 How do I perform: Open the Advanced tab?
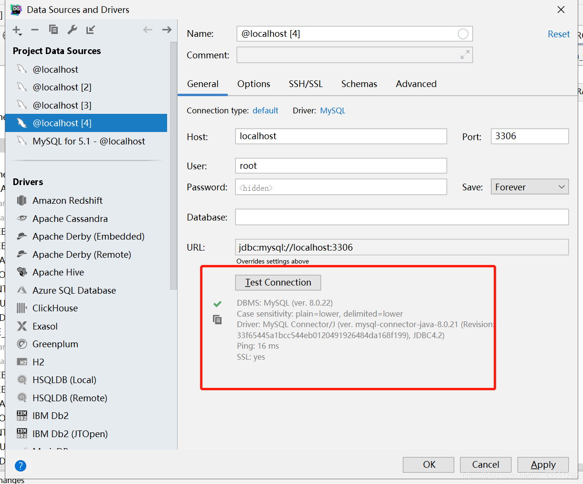point(416,84)
